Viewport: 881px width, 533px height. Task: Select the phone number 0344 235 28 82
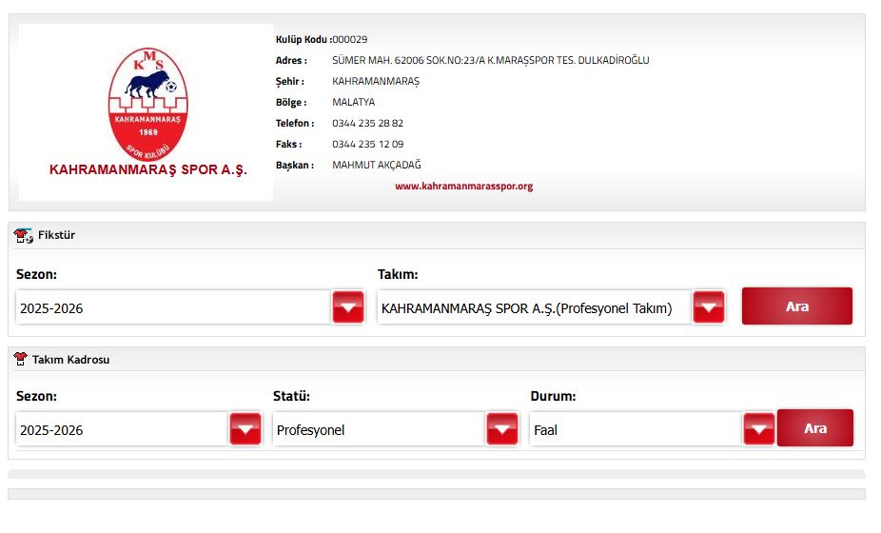click(367, 123)
